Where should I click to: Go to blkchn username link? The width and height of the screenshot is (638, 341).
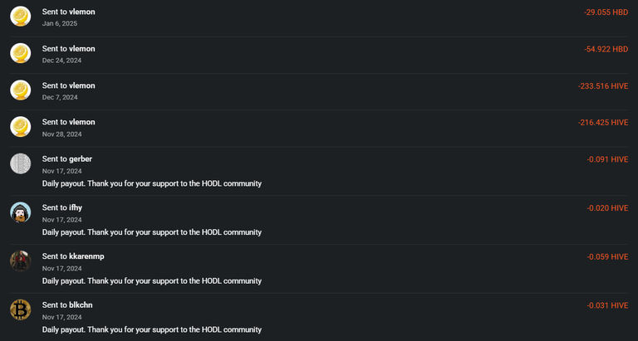tap(81, 305)
